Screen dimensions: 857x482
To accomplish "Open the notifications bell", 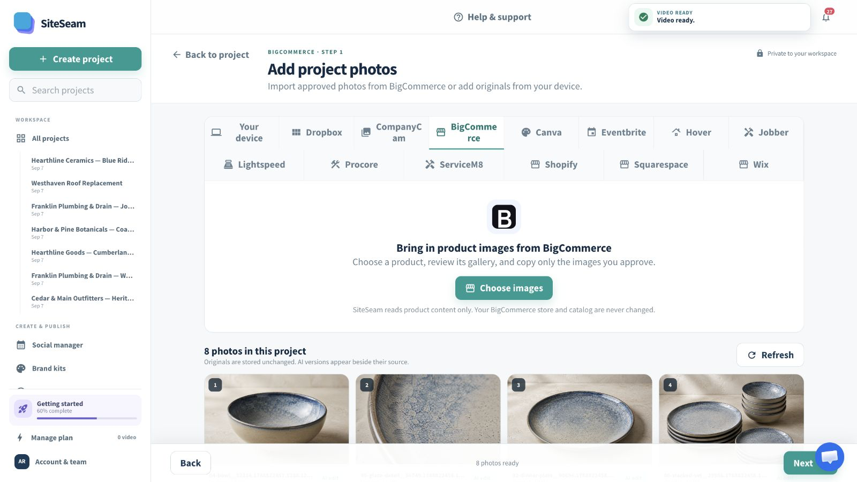I will coord(826,17).
